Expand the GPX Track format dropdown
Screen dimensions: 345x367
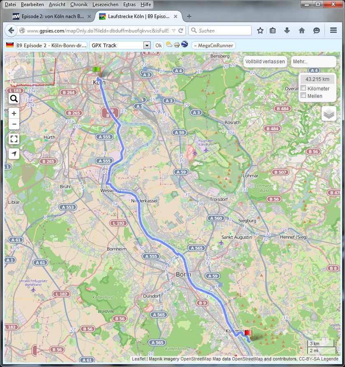point(147,46)
